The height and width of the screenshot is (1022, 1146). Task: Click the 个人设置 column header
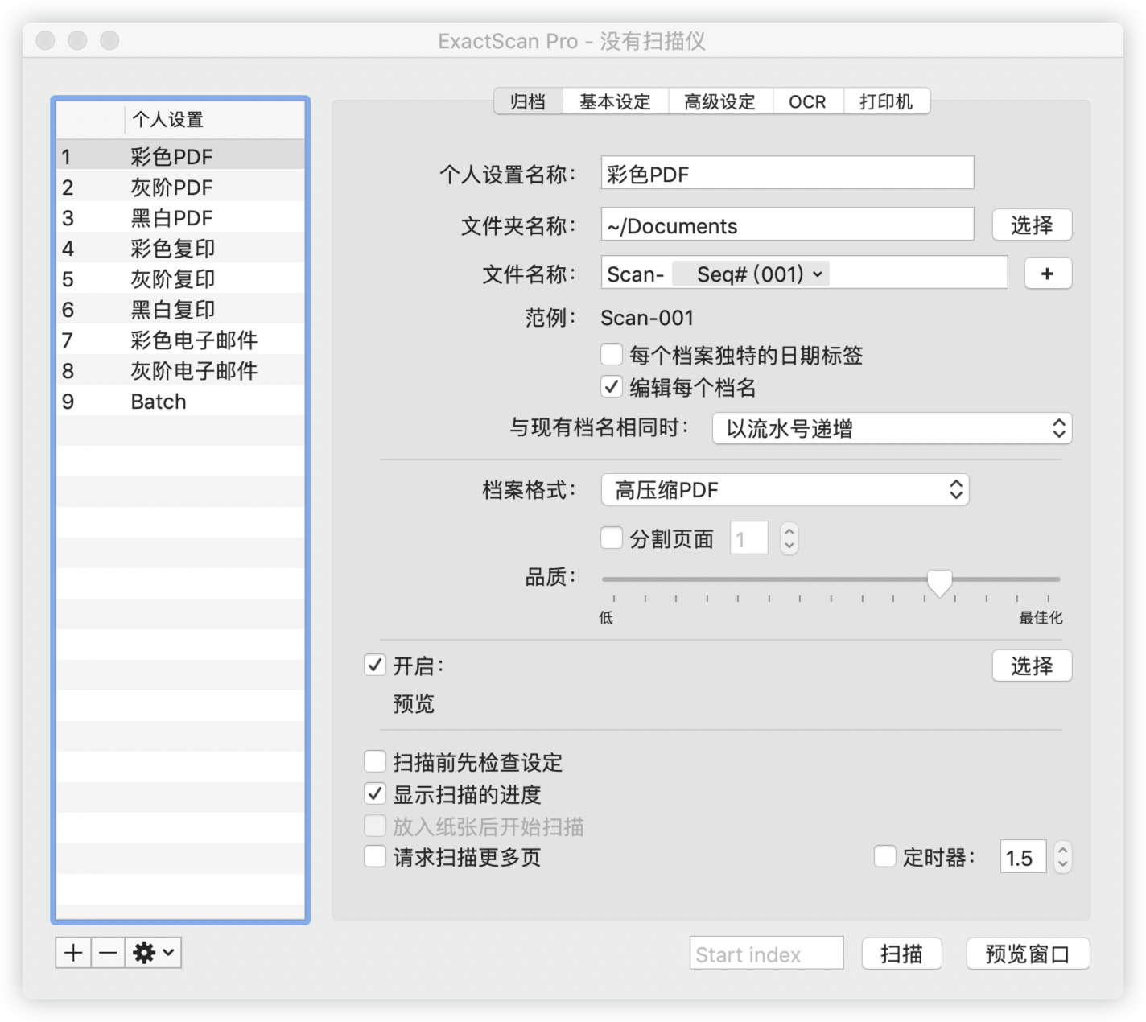click(x=214, y=119)
